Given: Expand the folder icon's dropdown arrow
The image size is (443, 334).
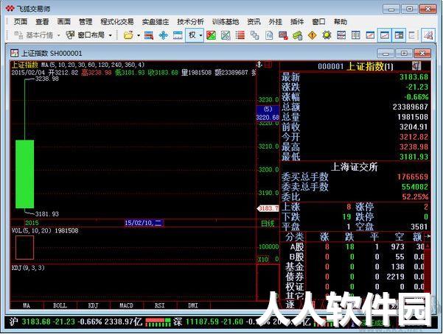Looking at the screenshot, I should pos(139,35).
